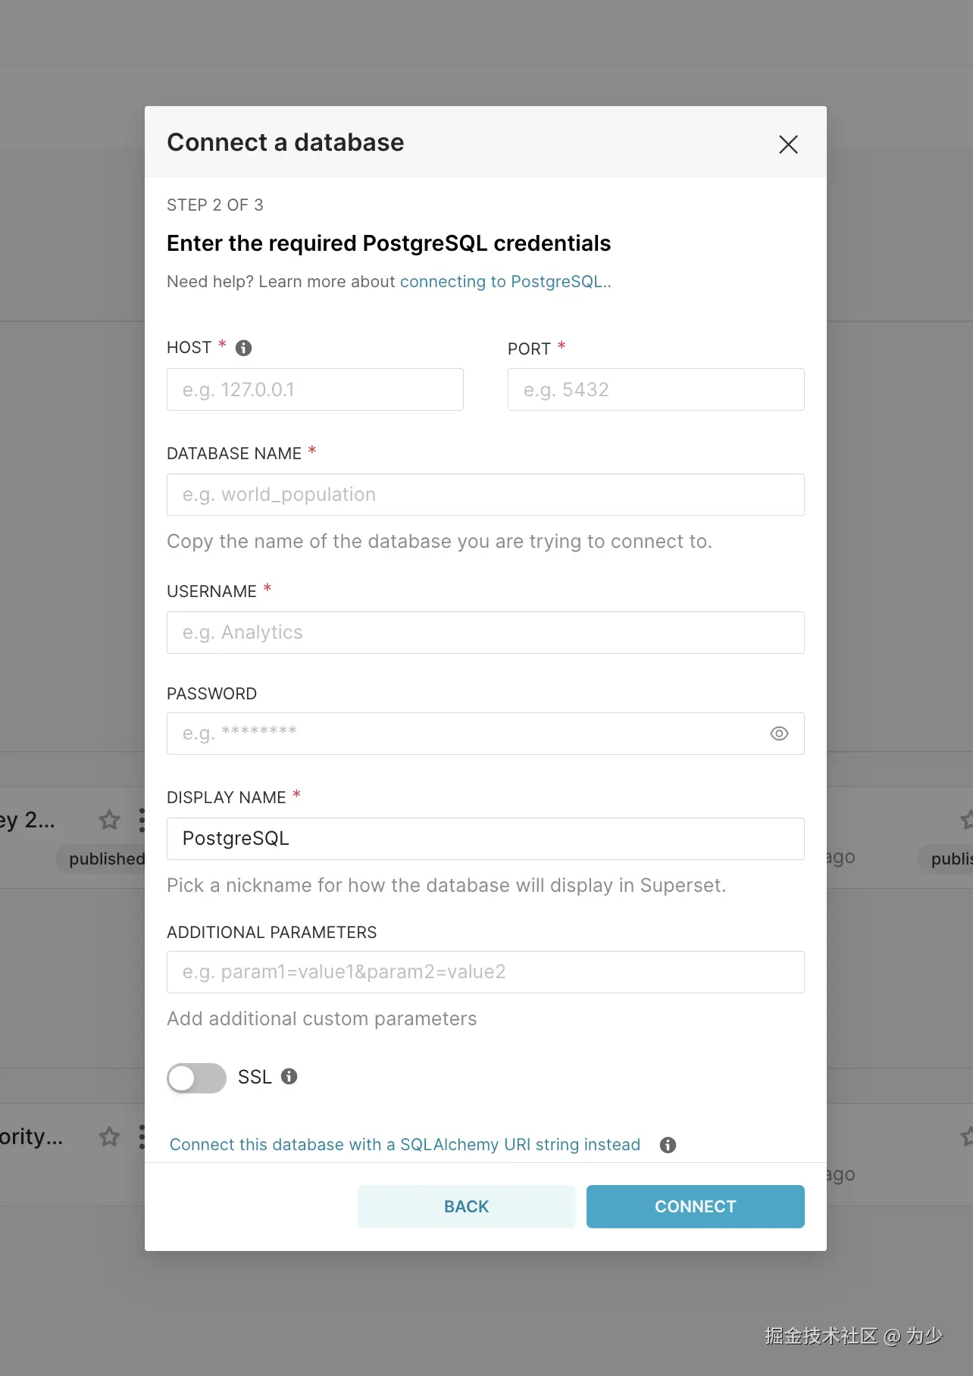Click the CONNECT button
This screenshot has height=1376, width=973.
click(695, 1206)
